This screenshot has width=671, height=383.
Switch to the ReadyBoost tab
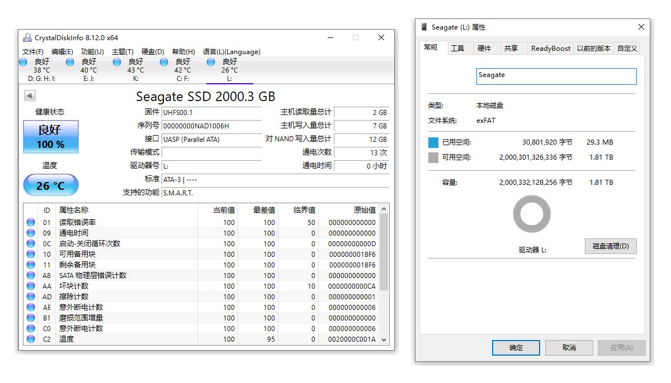point(550,49)
